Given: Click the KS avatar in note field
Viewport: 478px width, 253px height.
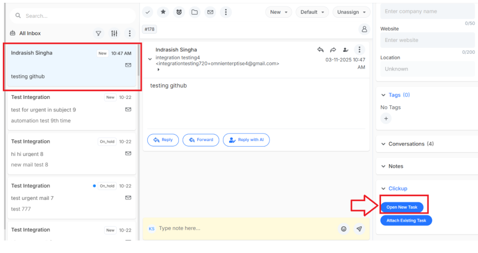Looking at the screenshot, I should point(152,229).
